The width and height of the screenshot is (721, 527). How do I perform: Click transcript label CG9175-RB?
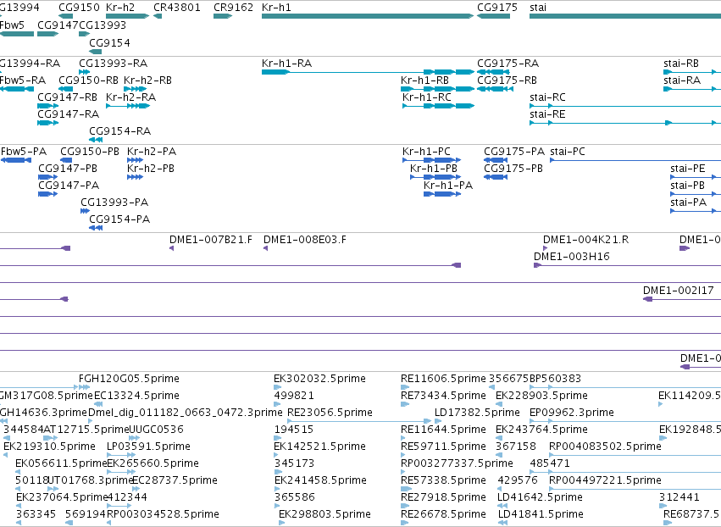click(x=507, y=80)
